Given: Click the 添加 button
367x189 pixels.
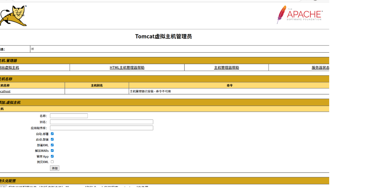Looking at the screenshot, I should click(x=55, y=168).
